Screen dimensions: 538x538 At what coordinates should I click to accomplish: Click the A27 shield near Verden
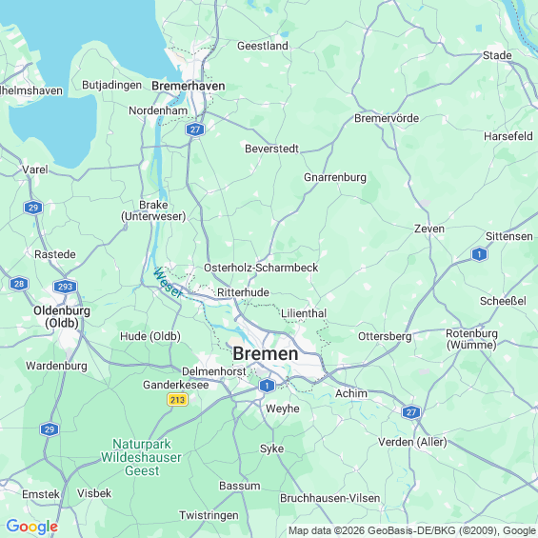(411, 412)
